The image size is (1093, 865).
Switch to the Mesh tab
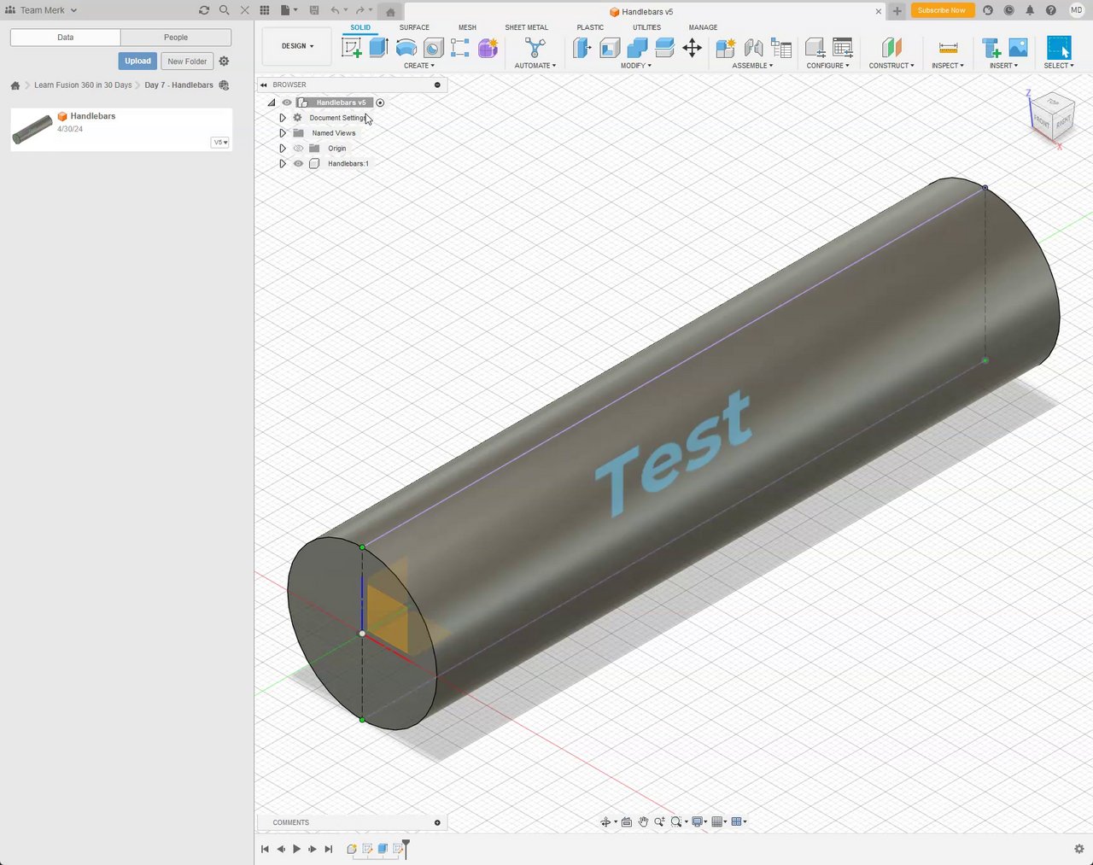click(467, 27)
